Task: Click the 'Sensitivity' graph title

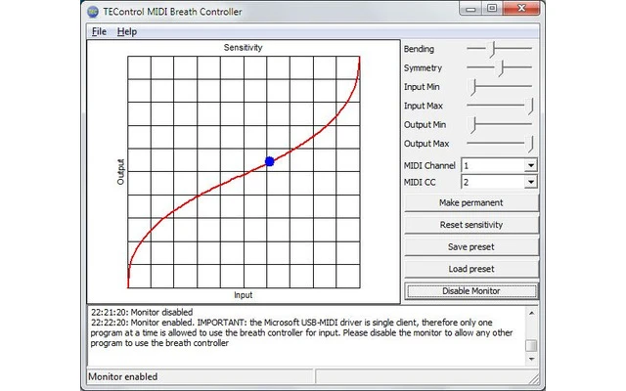Action: (244, 48)
